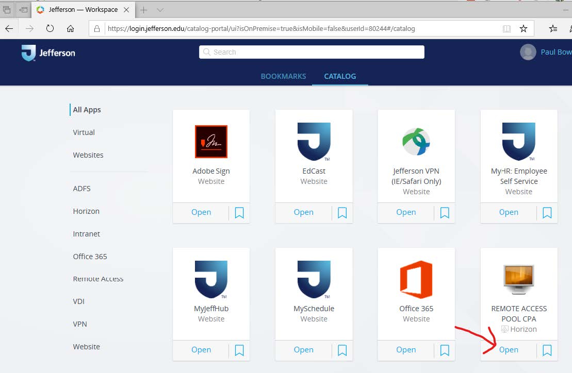
Task: Select the Jefferson — Workspace browser tab
Action: [x=83, y=10]
